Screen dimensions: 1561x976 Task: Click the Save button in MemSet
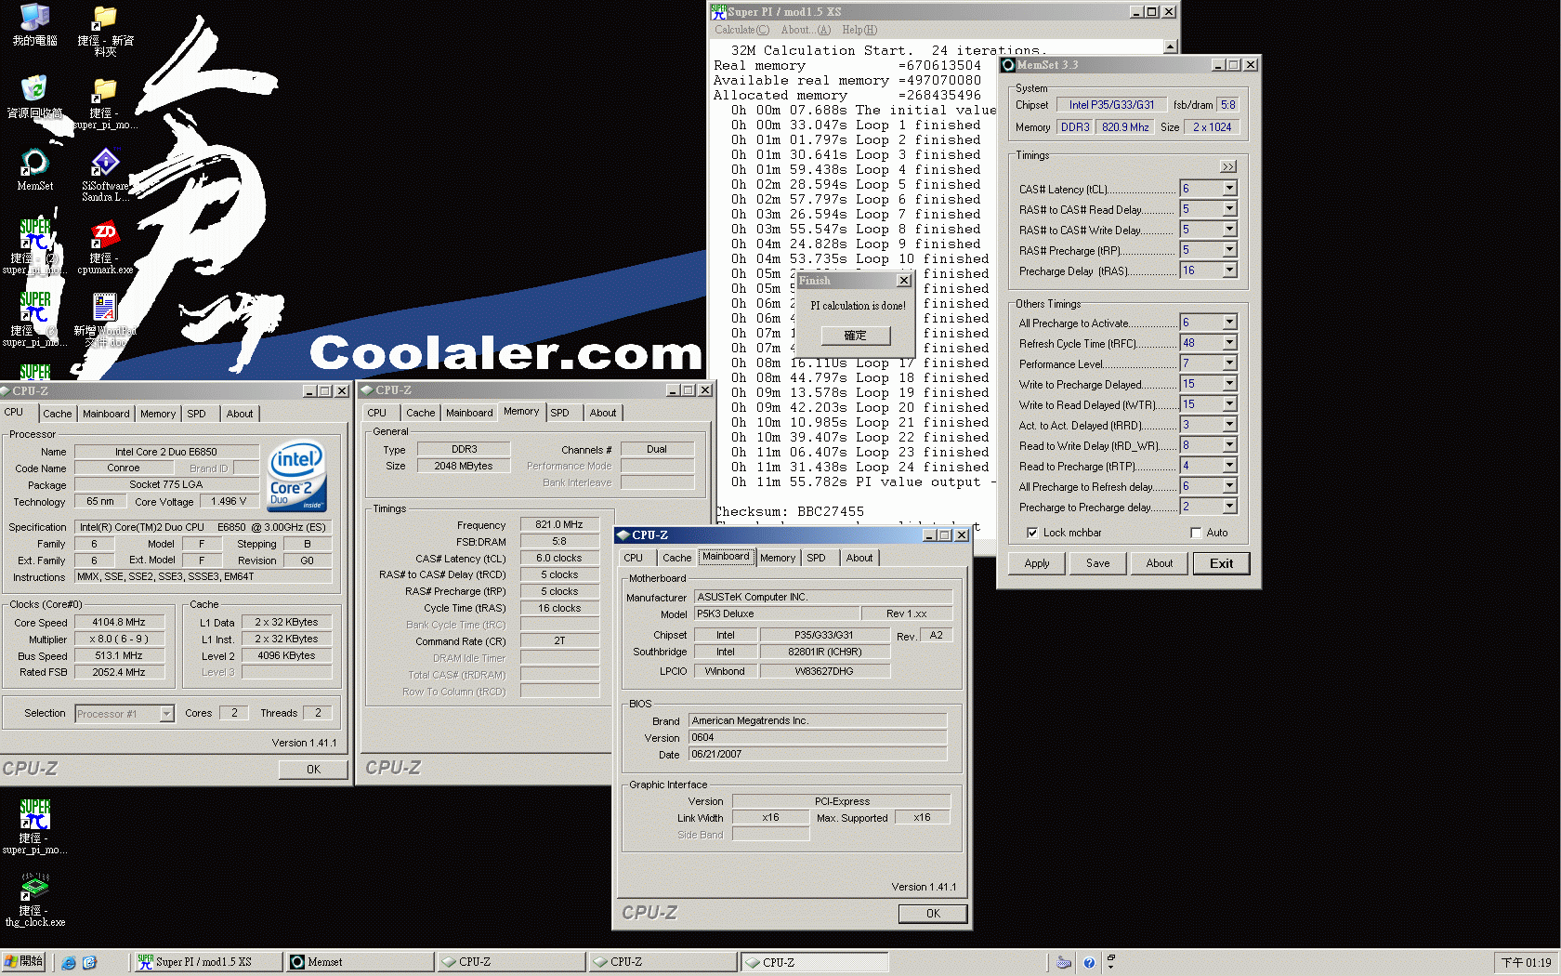click(1098, 563)
